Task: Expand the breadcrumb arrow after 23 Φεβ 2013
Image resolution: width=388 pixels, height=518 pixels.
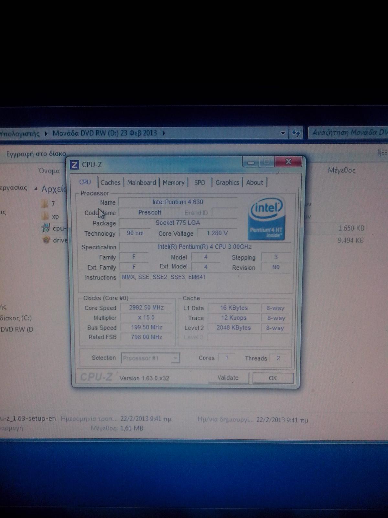Action: click(x=164, y=133)
